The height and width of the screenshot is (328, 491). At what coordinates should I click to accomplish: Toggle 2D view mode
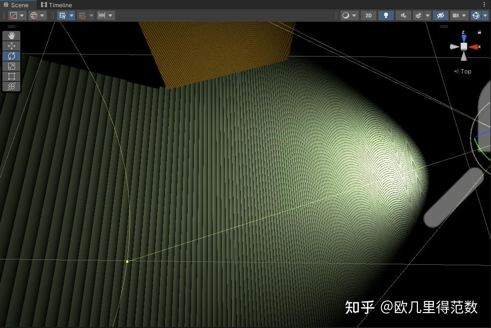[x=369, y=15]
